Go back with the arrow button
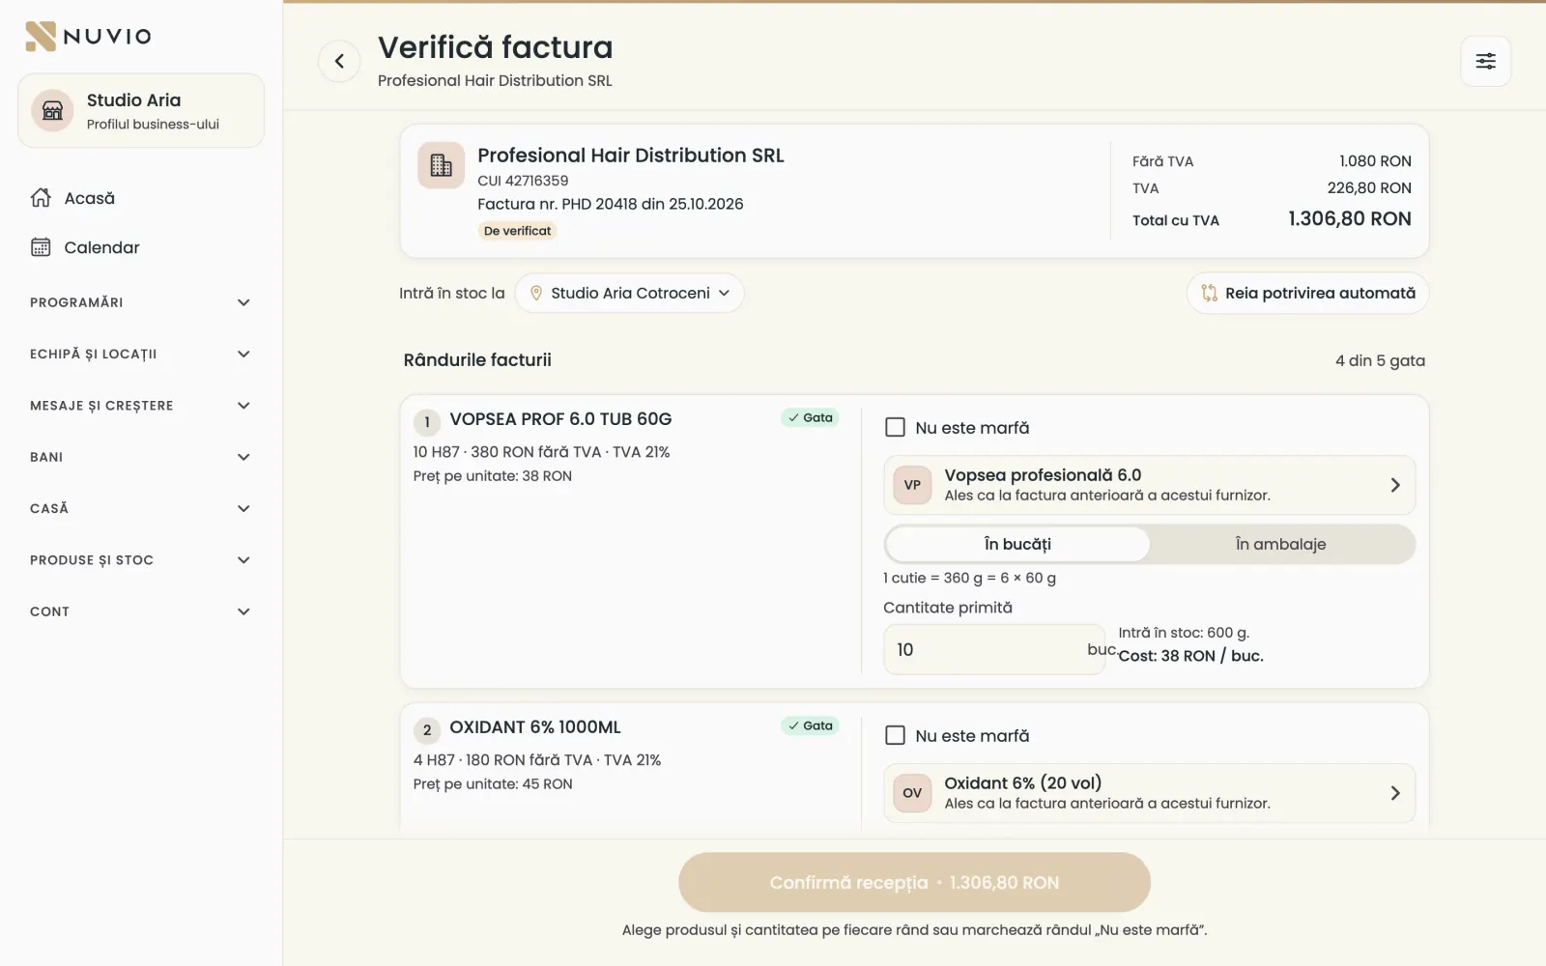The image size is (1546, 966). (x=339, y=62)
